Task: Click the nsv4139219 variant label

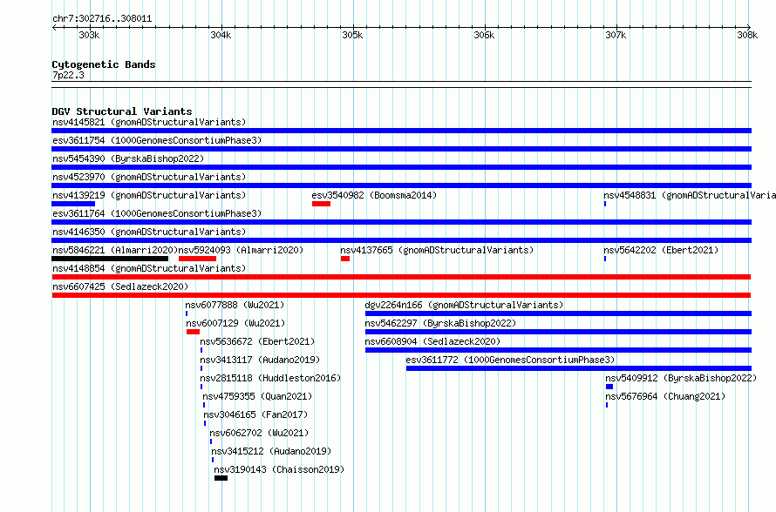Action: [149, 195]
